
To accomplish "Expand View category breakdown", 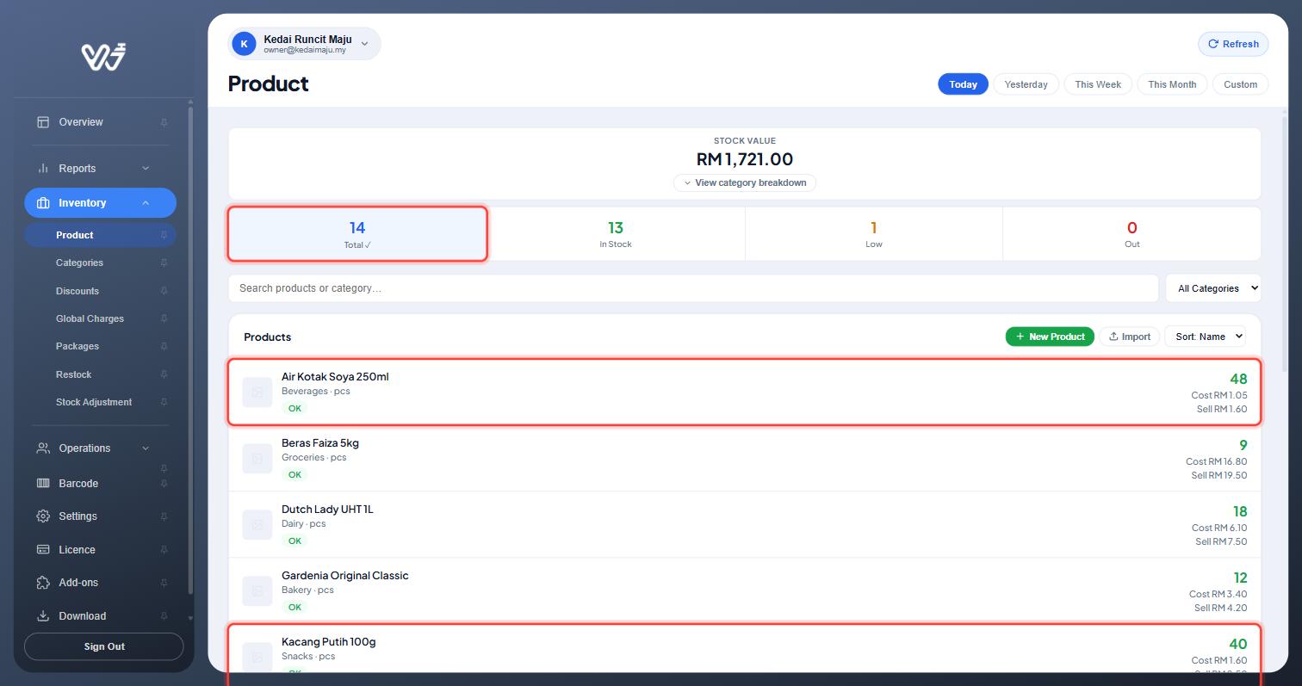I will tap(745, 182).
